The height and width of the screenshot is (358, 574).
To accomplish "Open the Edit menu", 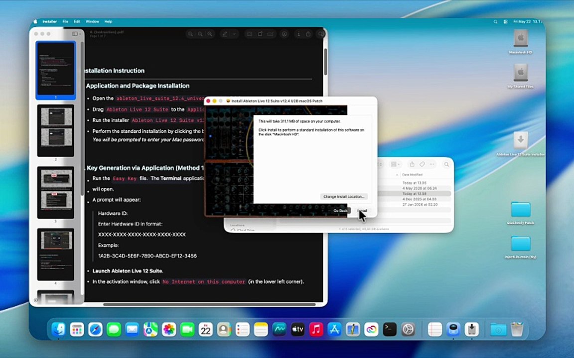I will coord(77,21).
